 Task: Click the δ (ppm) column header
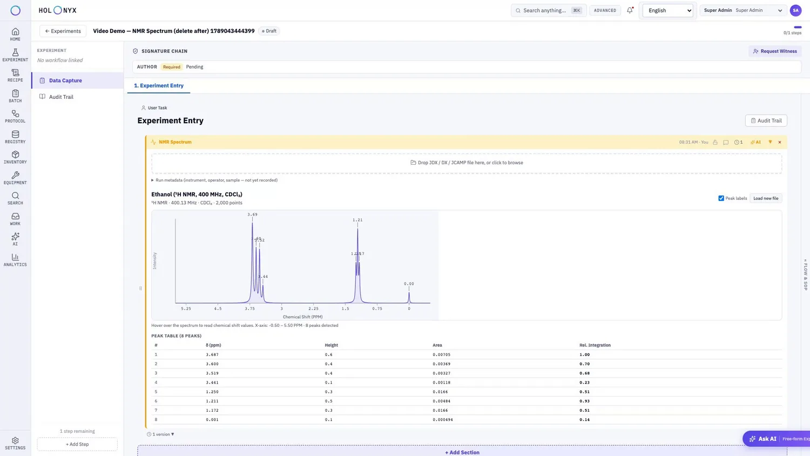point(213,345)
